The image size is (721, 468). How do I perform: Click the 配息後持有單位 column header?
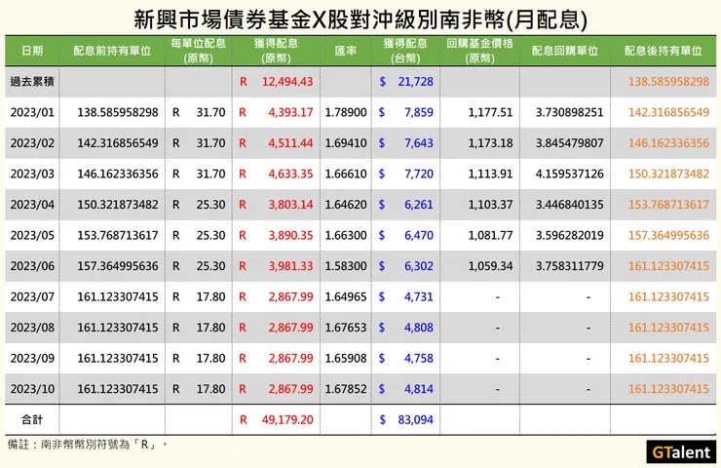[664, 51]
